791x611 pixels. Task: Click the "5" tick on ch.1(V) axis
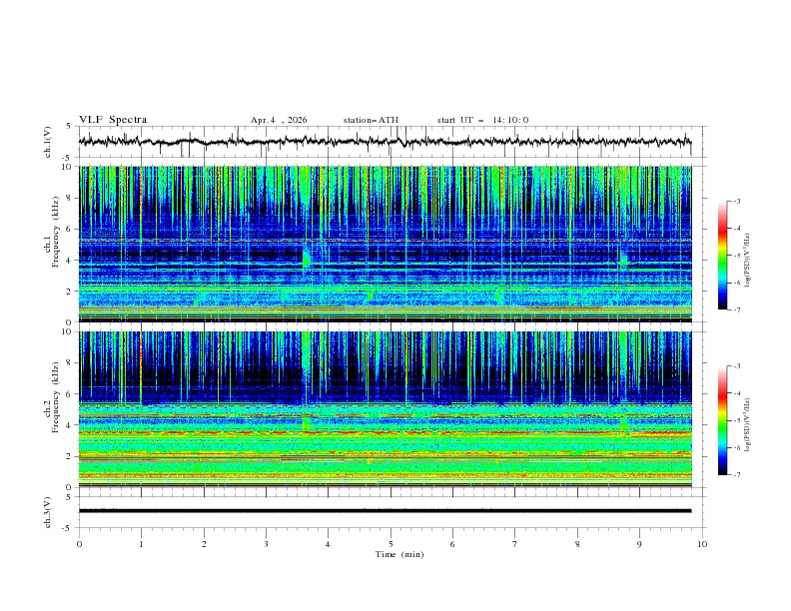pyautogui.click(x=69, y=127)
